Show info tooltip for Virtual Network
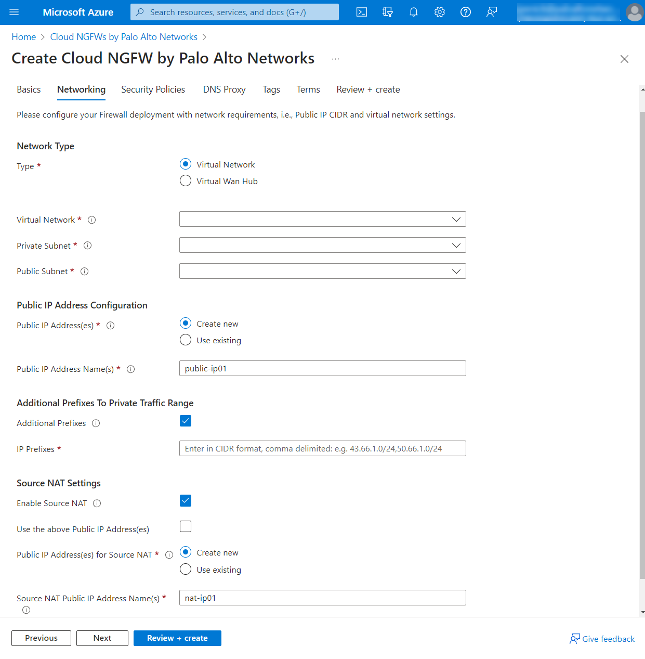This screenshot has width=645, height=659. coord(92,220)
